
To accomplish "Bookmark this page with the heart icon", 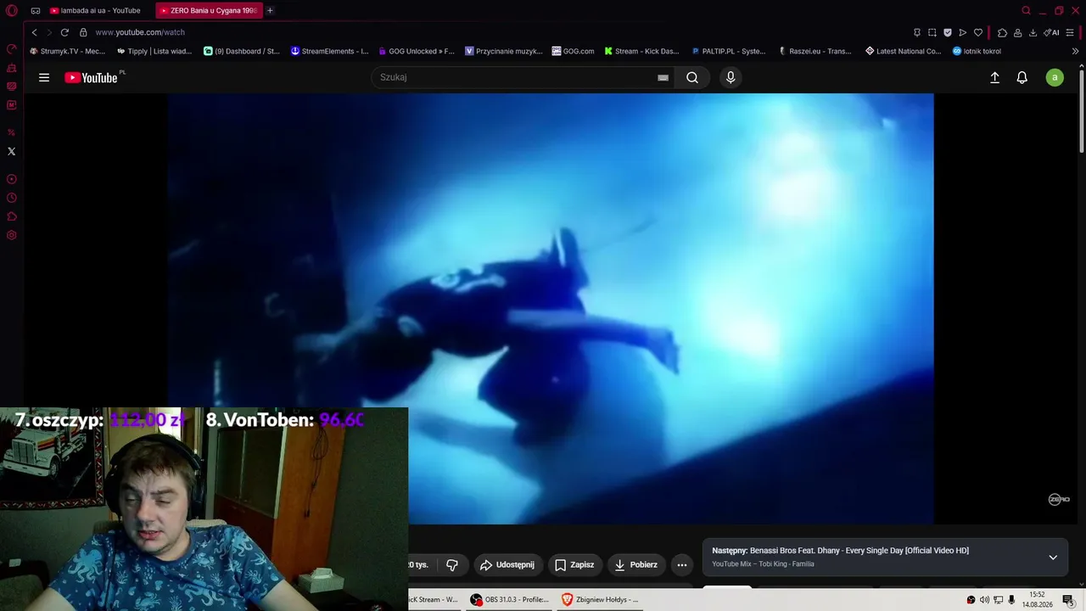I will [977, 32].
